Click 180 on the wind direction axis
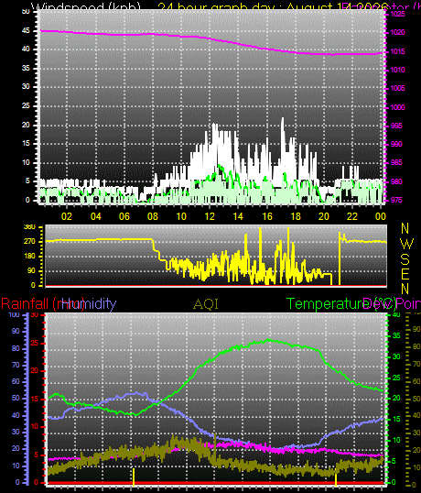The image size is (421, 493). click(30, 256)
